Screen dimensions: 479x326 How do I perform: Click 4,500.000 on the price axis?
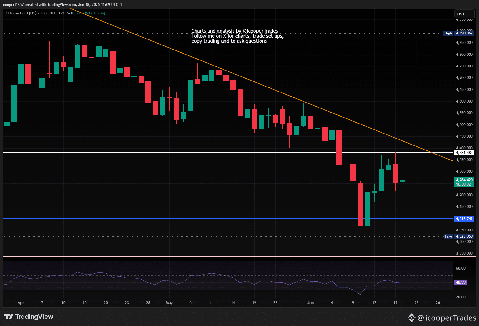coord(464,125)
